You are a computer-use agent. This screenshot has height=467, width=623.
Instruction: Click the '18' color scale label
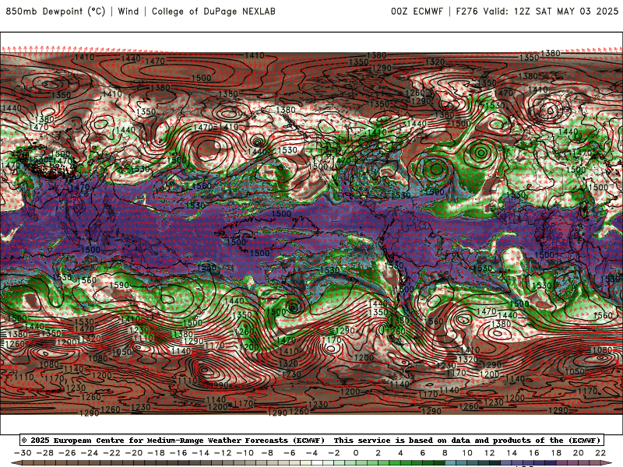556,453
